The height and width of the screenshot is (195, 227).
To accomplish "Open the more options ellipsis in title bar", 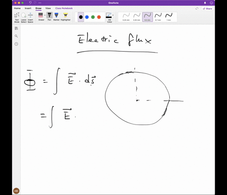I will (40, 3).
